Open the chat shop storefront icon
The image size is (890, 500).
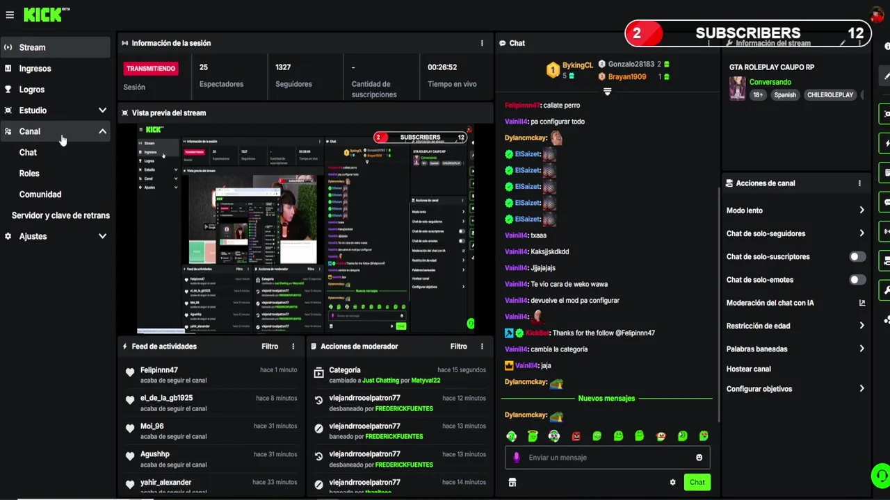point(512,483)
